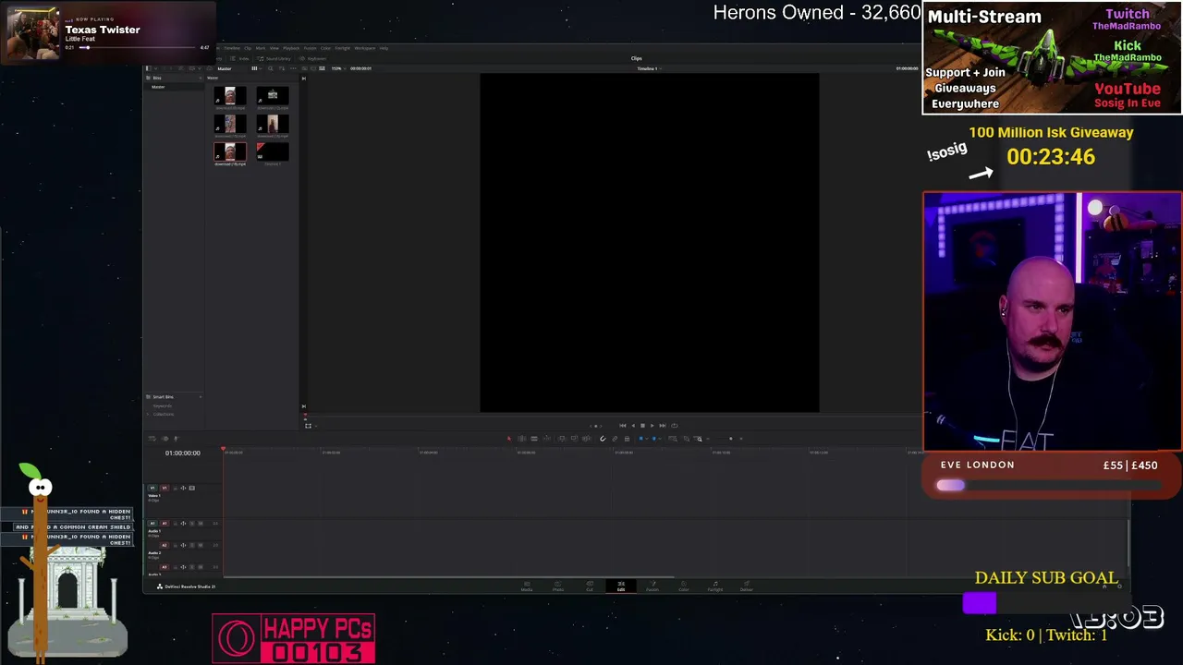
Task: Play forward in the viewer
Action: pos(652,426)
